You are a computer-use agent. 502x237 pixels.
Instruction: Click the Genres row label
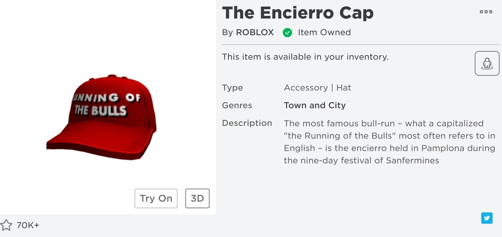(x=237, y=105)
